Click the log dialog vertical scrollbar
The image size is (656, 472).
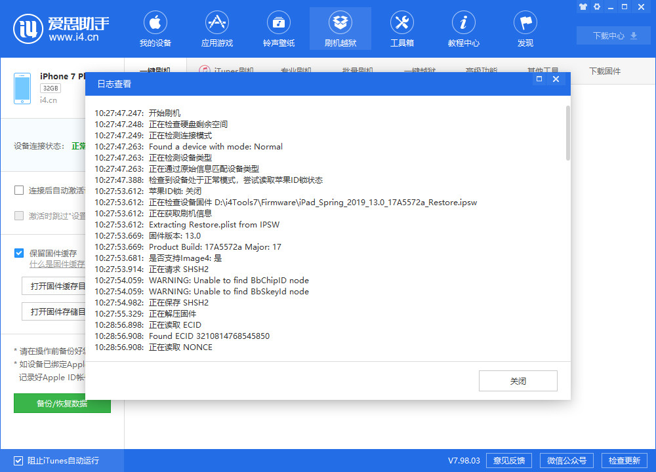click(567, 133)
